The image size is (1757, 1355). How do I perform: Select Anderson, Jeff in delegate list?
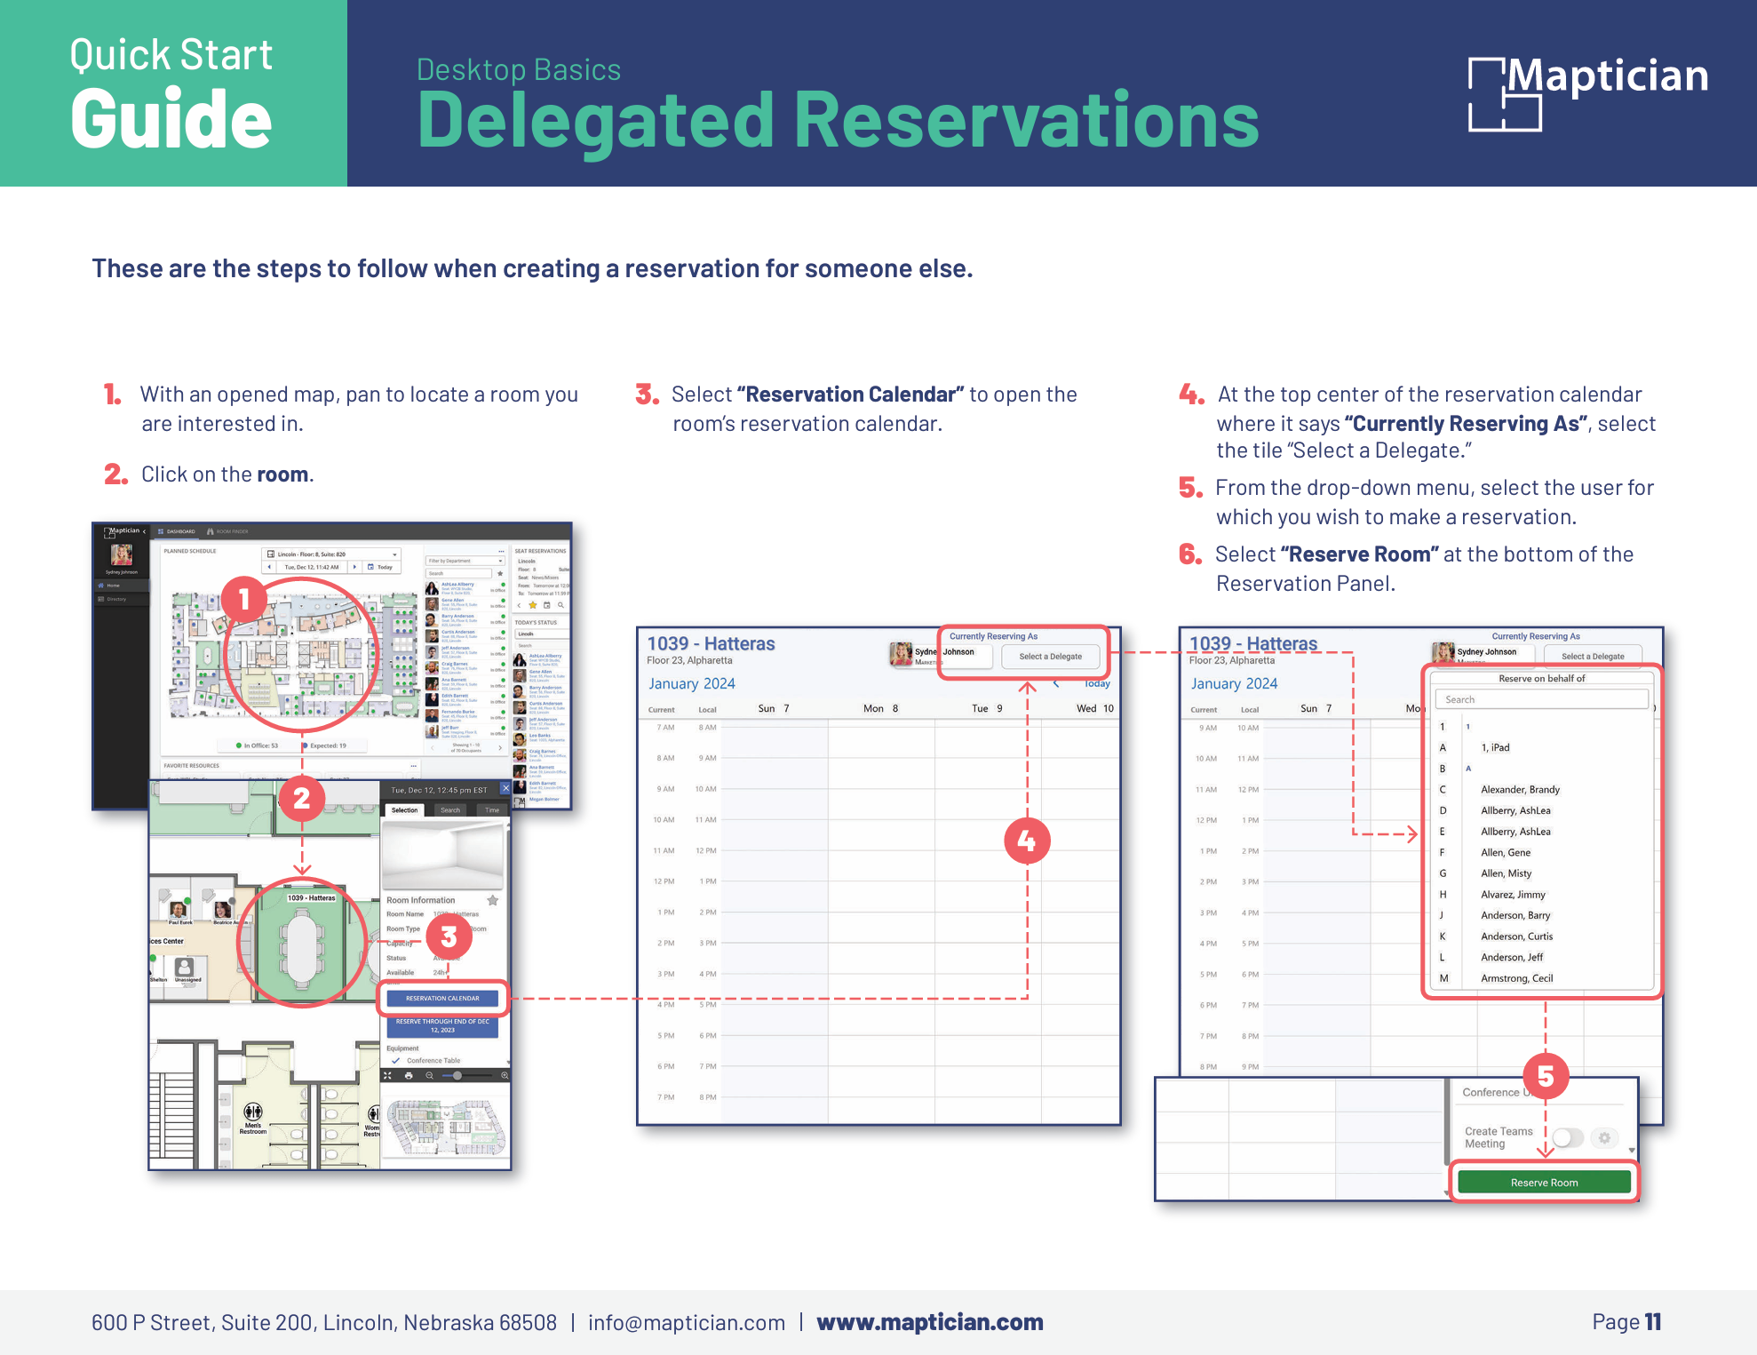click(x=1512, y=957)
